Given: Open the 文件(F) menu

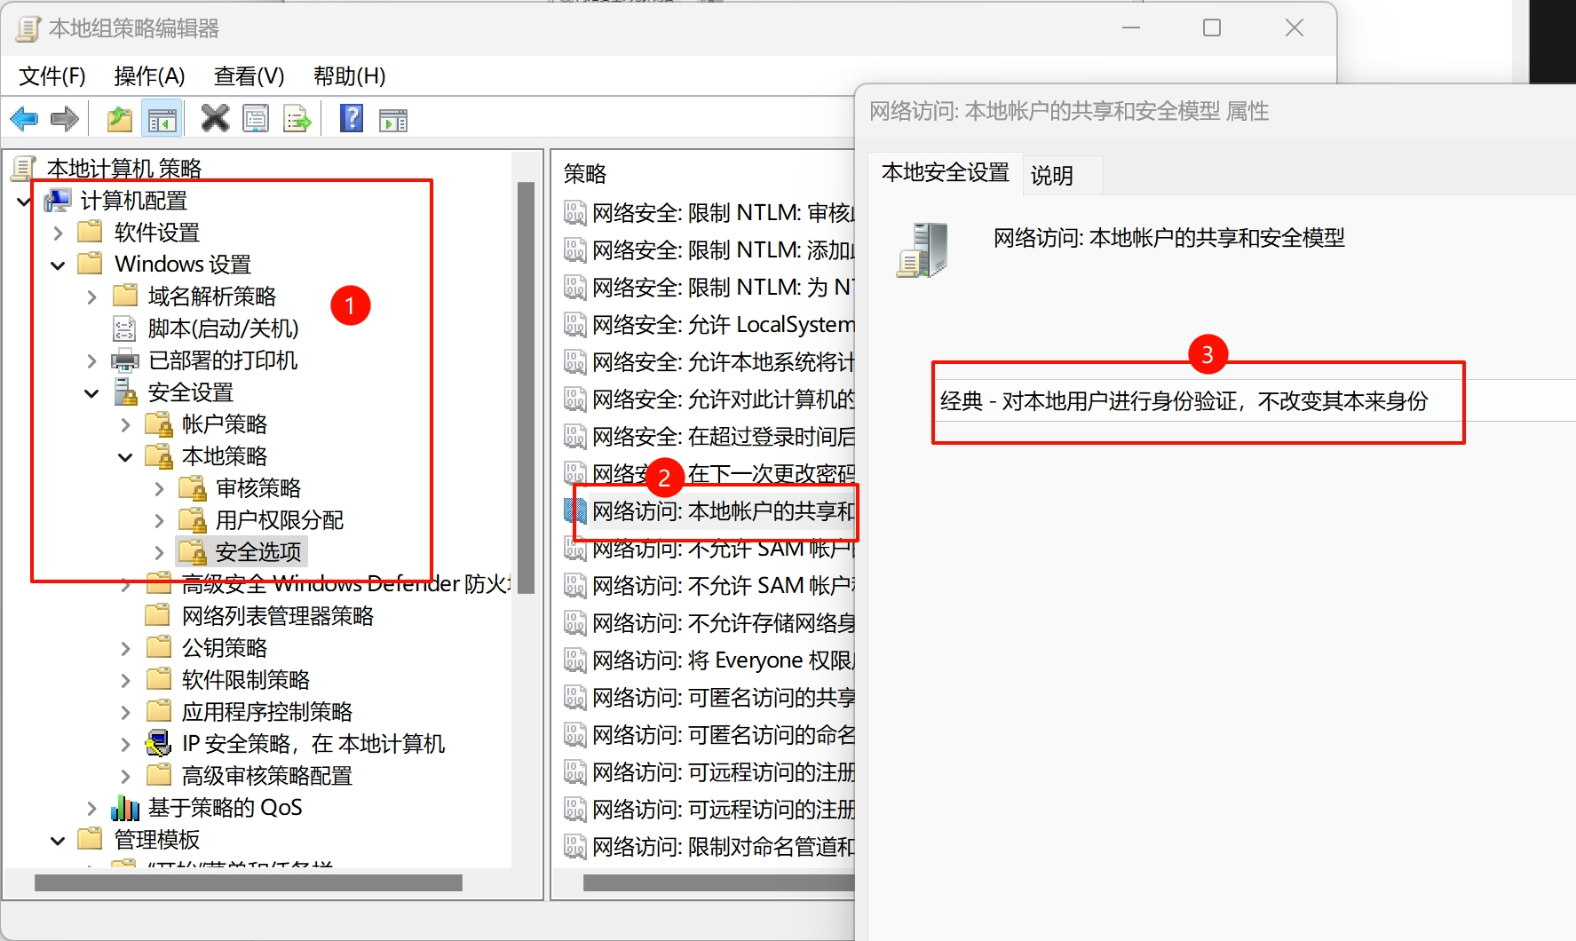Looking at the screenshot, I should (52, 76).
